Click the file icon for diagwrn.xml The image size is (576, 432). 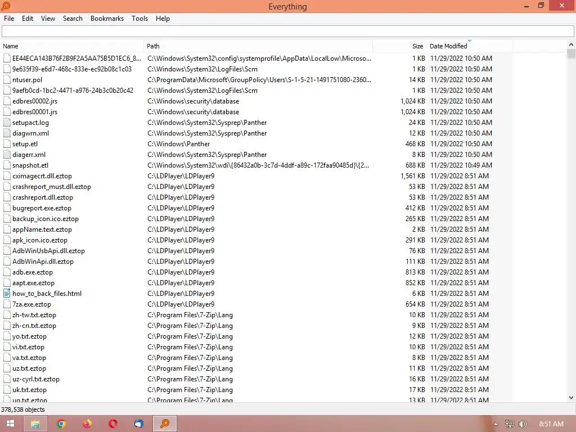click(7, 133)
